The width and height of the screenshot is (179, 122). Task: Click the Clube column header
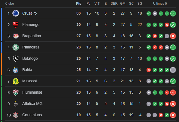click(x=10, y=4)
